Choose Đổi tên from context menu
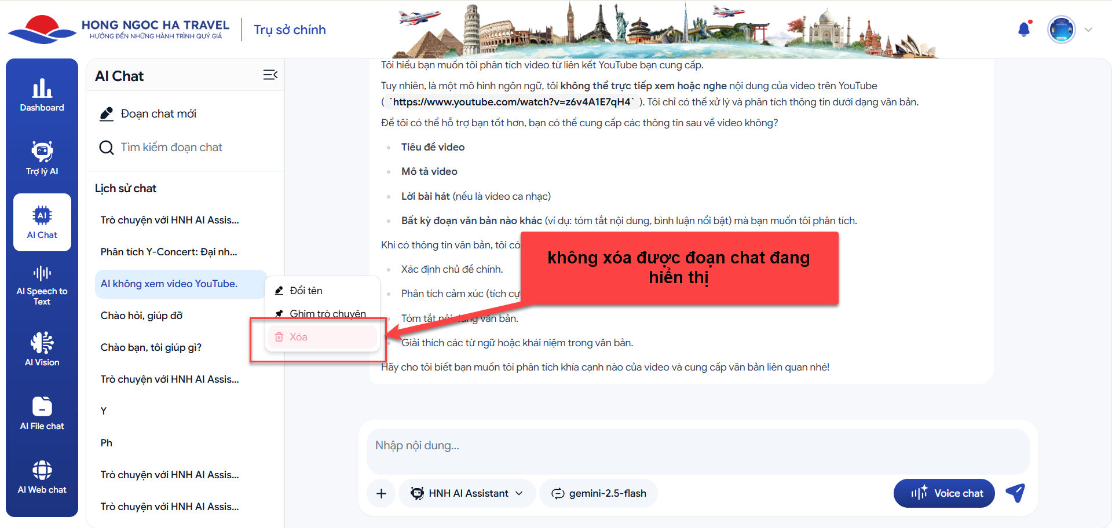Screen dimensions: 1112x528 (x=306, y=291)
